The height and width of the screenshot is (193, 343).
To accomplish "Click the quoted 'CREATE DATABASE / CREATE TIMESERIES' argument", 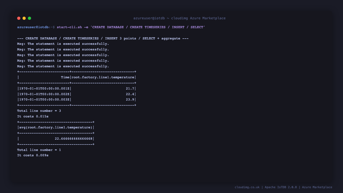I will pyautogui.click(x=148, y=27).
